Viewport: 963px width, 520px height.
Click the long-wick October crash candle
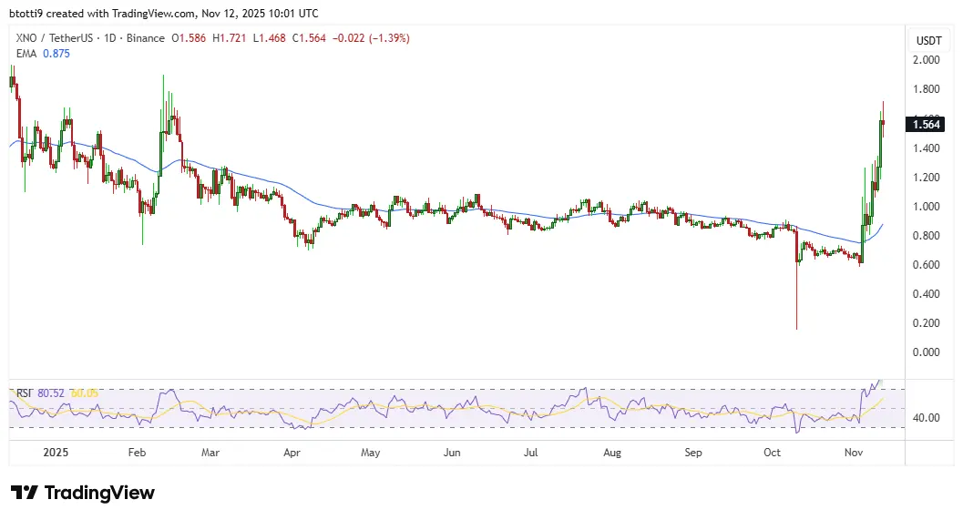point(797,291)
